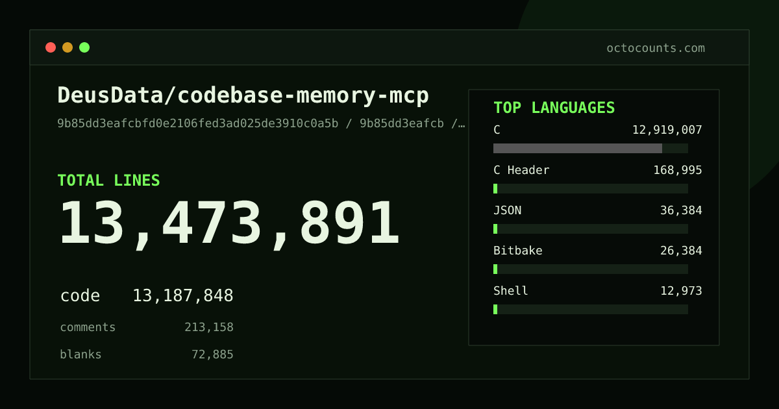Open the octocounts.com link
This screenshot has width=779, height=409.
tap(656, 48)
